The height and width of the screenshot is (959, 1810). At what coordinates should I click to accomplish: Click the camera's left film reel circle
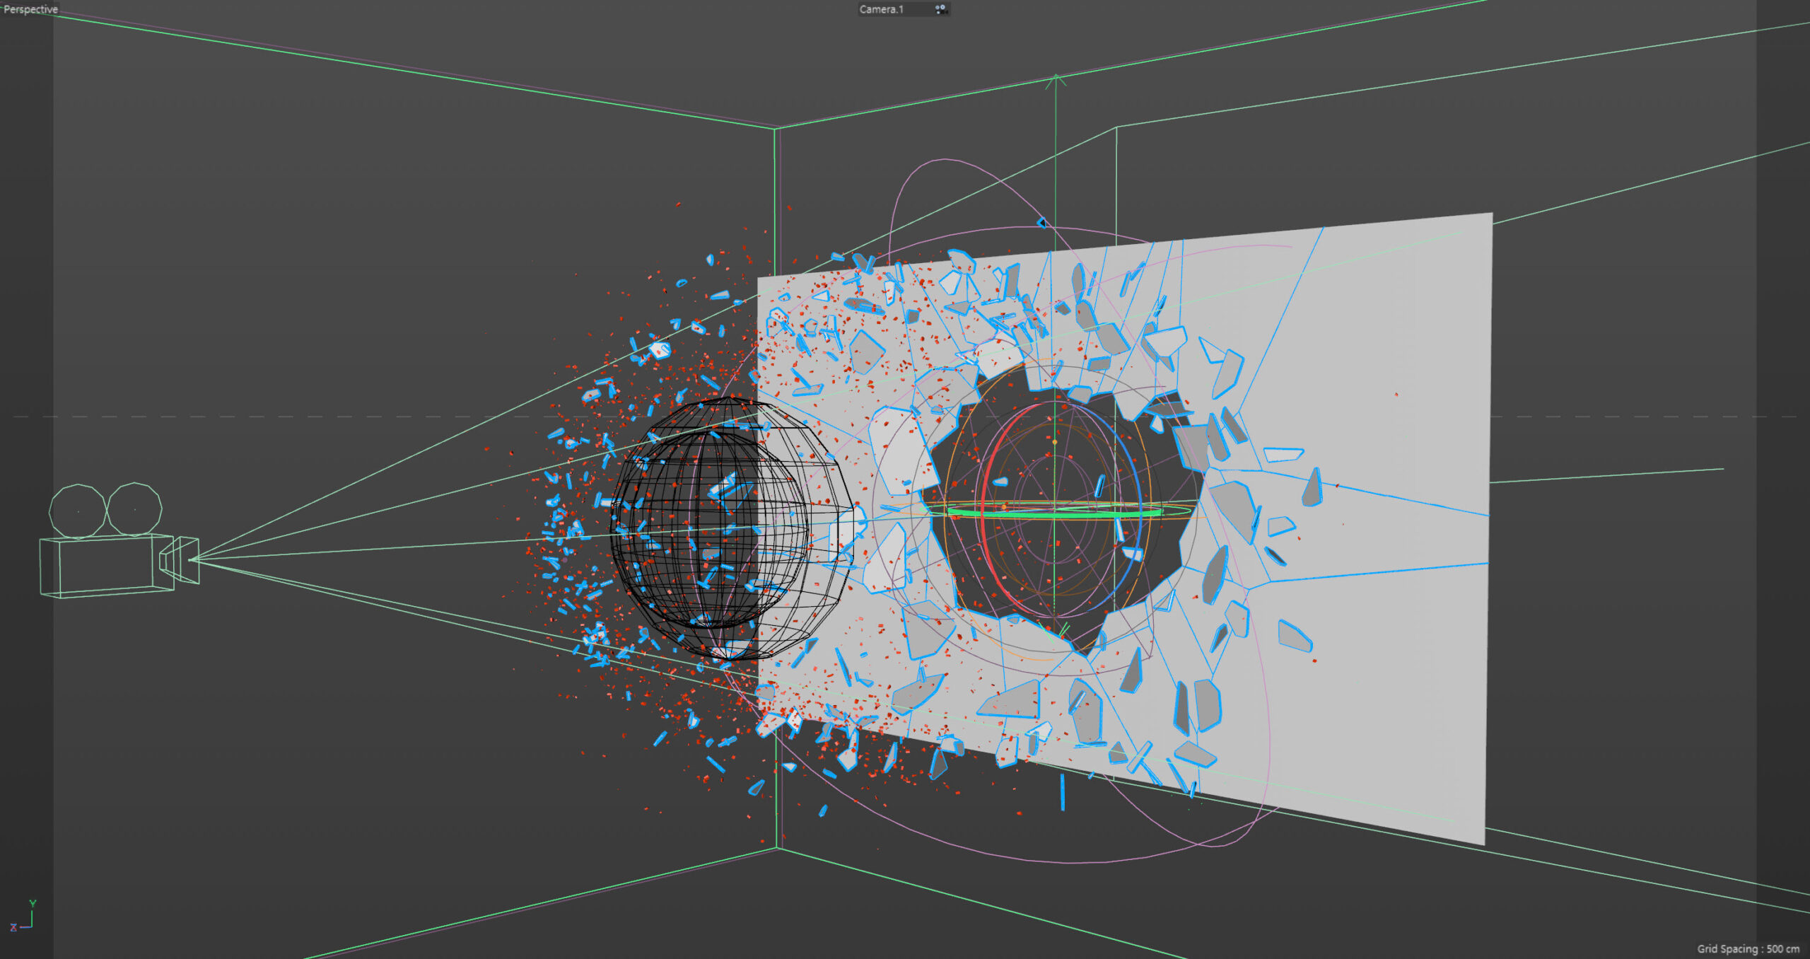[77, 511]
